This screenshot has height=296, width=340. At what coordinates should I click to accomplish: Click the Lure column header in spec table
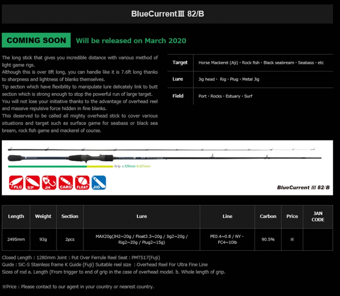coord(142,216)
